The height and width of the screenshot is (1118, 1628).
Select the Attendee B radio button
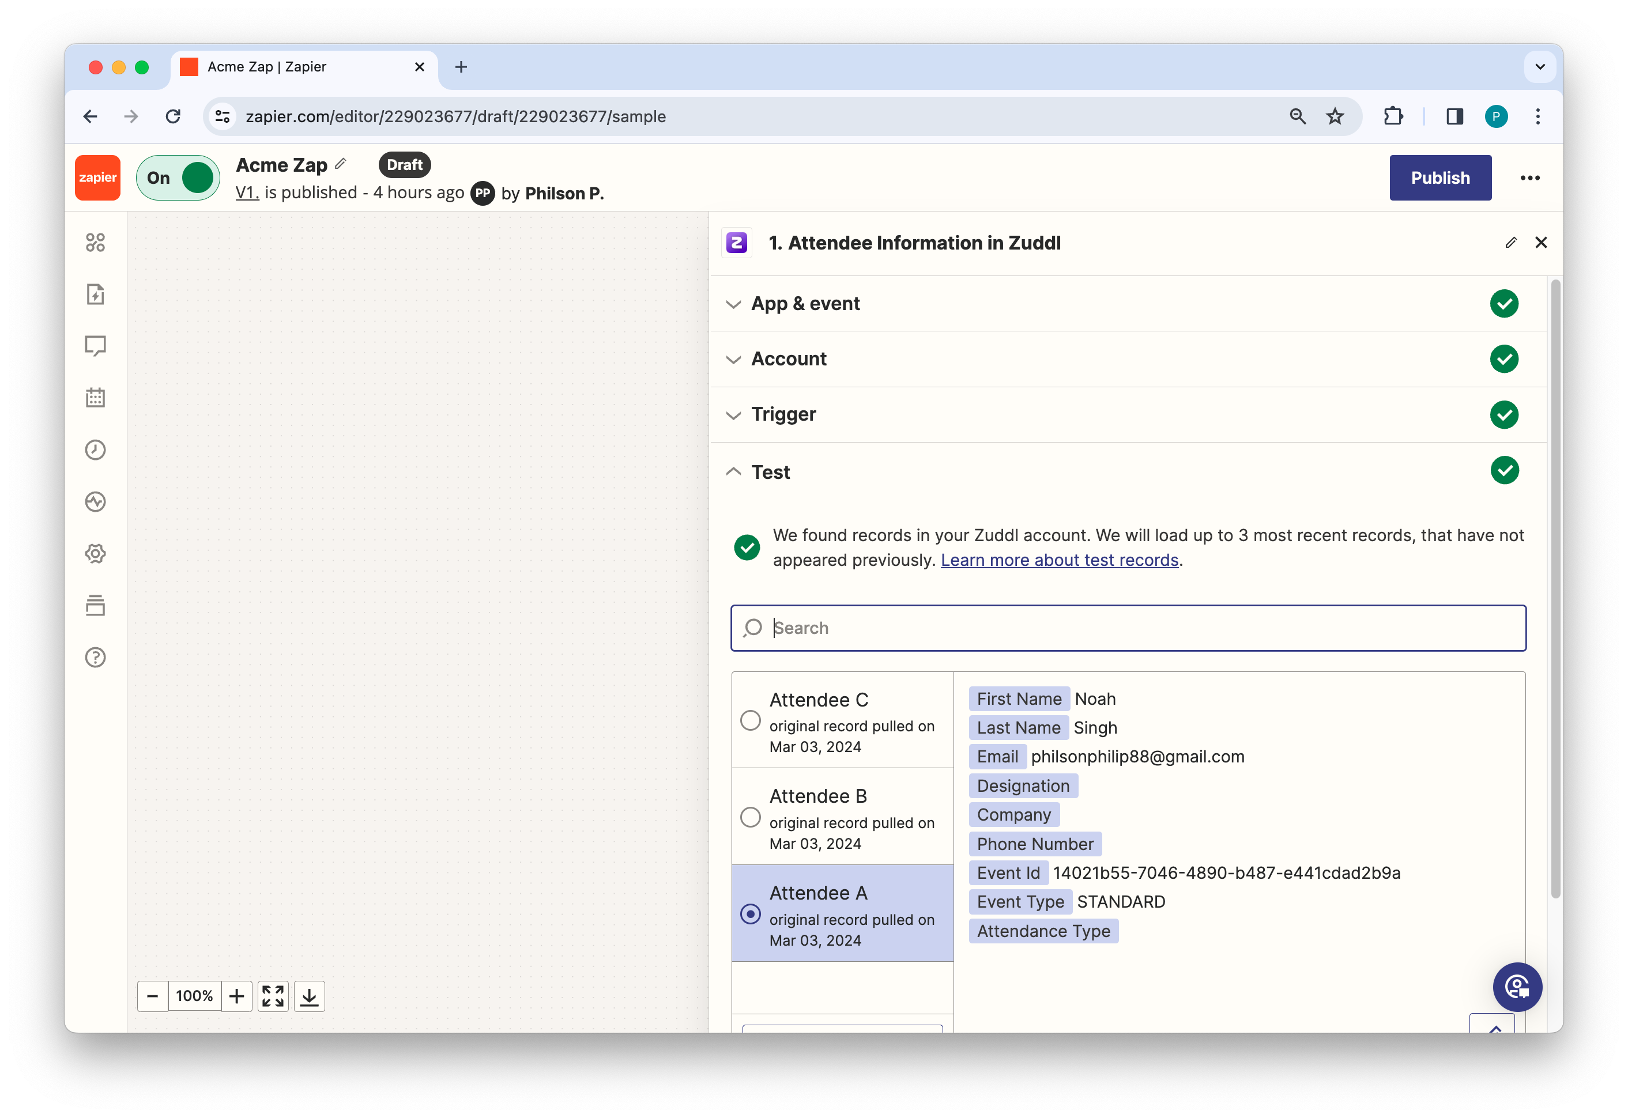point(750,817)
